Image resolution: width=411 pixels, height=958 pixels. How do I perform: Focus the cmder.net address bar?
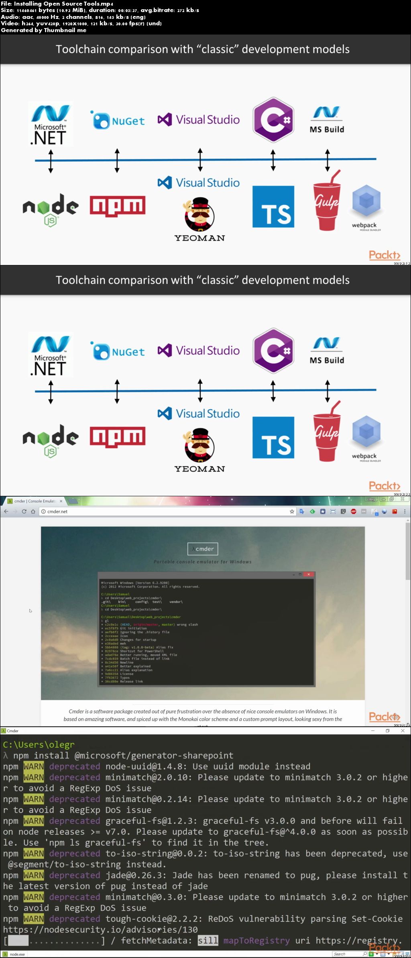click(x=167, y=512)
